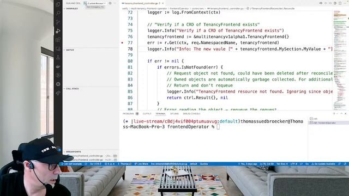The image size is (349, 196).
Task: Click the TenancyFrontendReconciler breadcrumb segment
Action: point(270,9)
